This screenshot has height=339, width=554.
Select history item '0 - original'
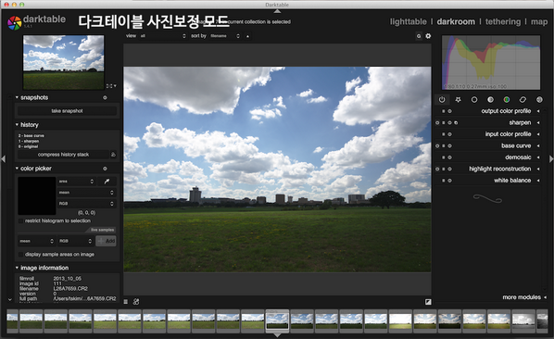tap(28, 146)
